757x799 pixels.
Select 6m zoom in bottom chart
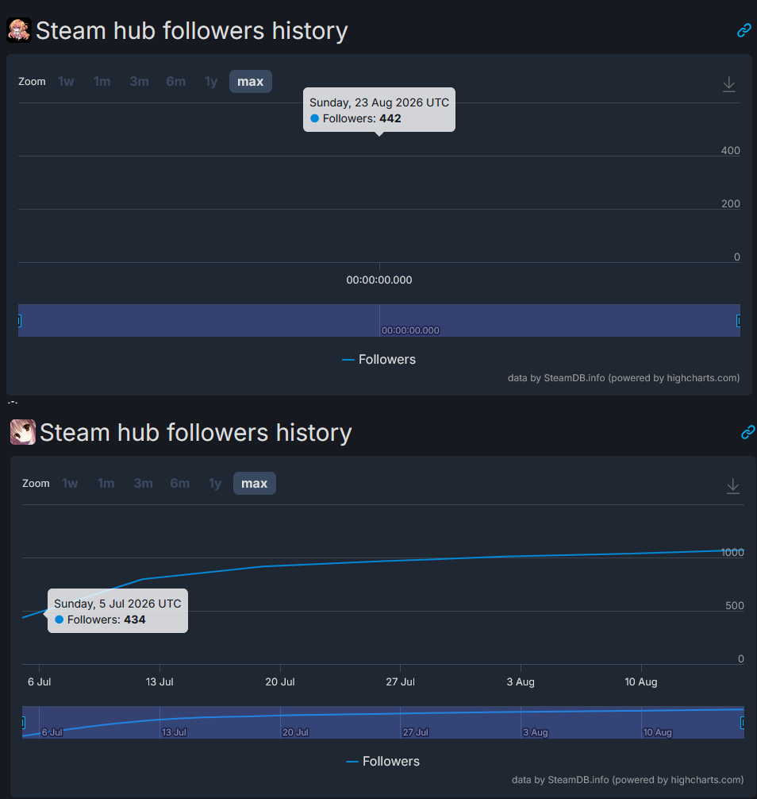click(x=179, y=483)
